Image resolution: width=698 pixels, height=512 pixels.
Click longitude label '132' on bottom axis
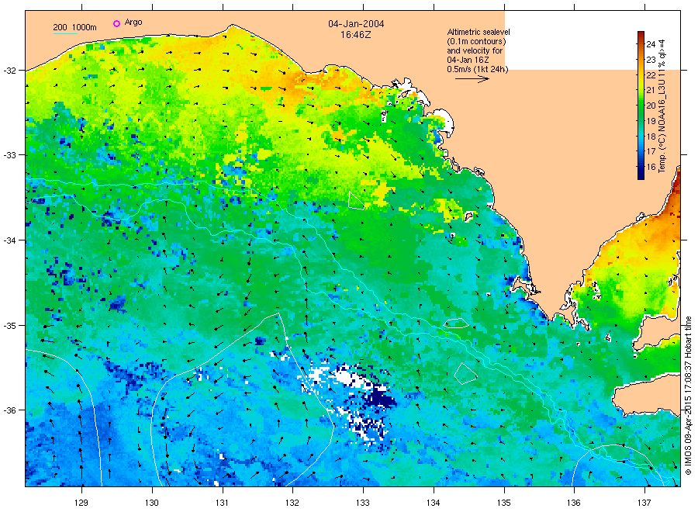(292, 503)
